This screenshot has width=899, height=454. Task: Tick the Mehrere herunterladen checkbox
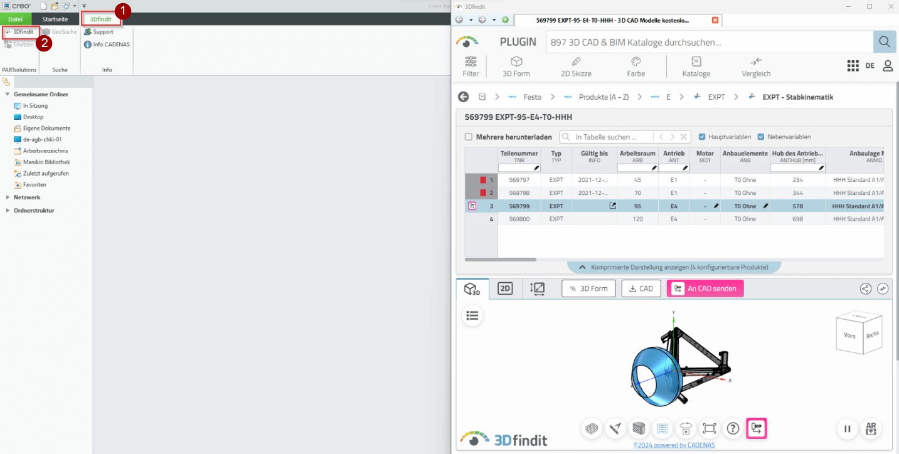[469, 137]
